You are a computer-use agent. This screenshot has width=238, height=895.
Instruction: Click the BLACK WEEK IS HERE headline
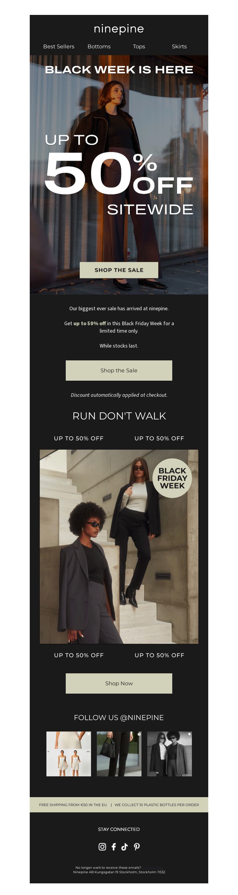coord(119,70)
